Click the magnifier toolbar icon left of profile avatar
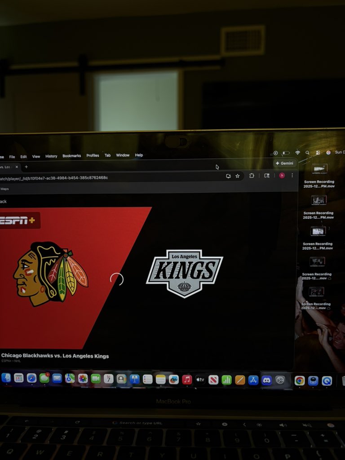Image resolution: width=345 pixels, height=460 pixels. [267, 176]
